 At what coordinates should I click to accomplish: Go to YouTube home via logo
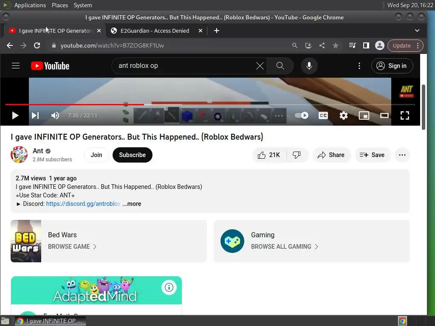pyautogui.click(x=50, y=66)
